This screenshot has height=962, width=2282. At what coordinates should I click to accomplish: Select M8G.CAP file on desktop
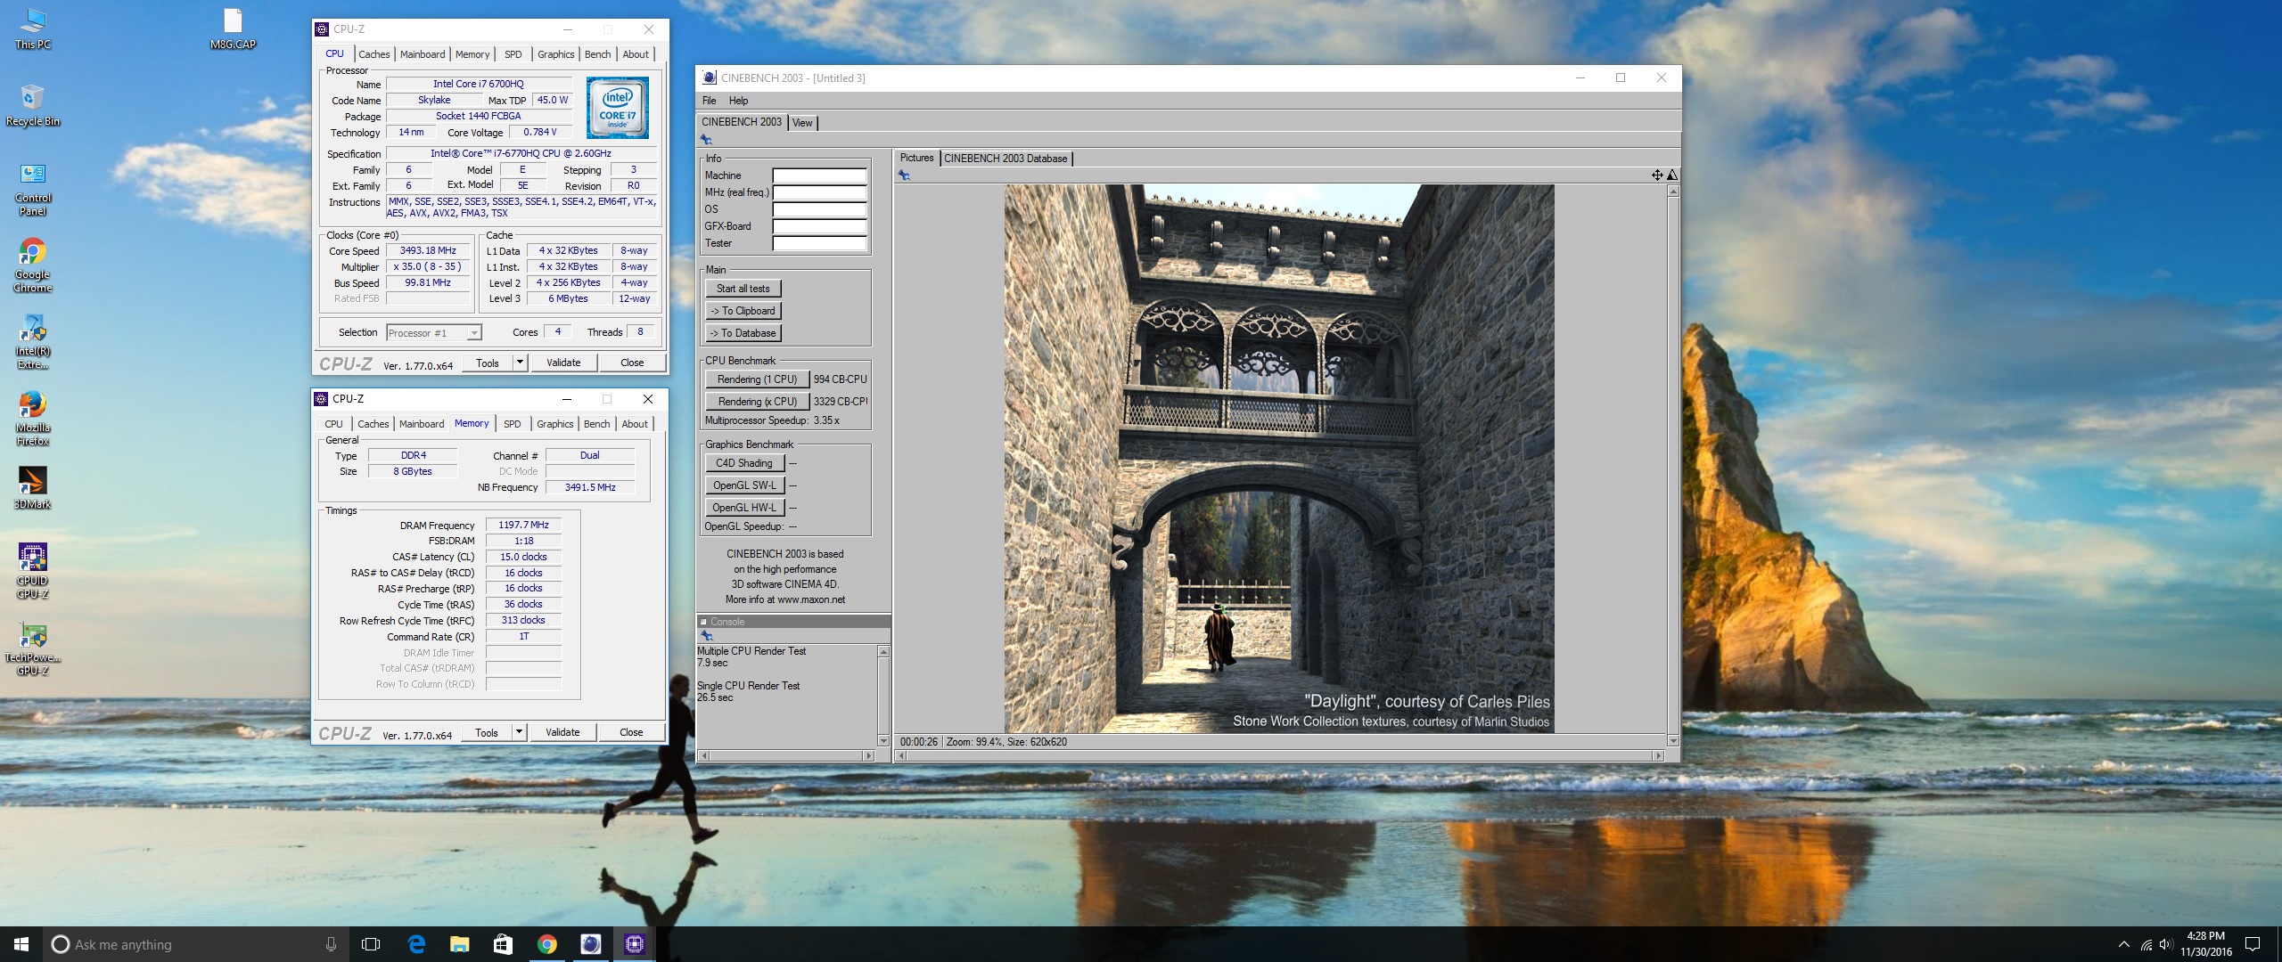pyautogui.click(x=233, y=29)
